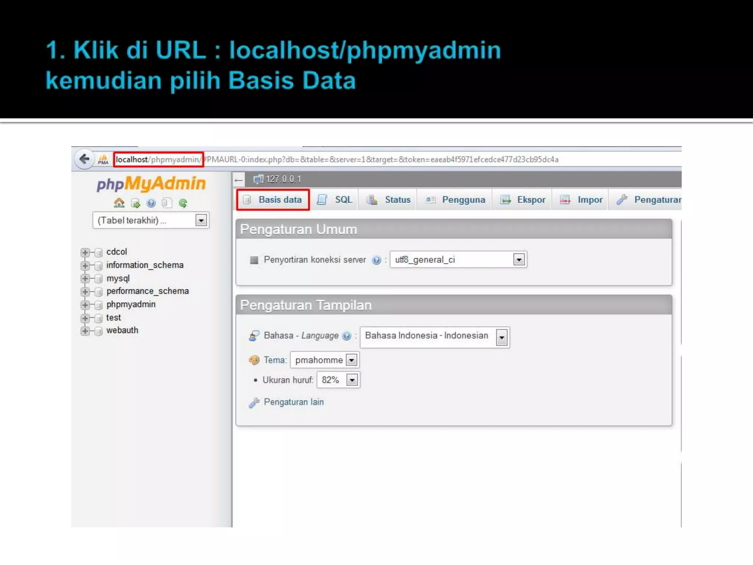Click the Pengaturan lain link

click(x=293, y=402)
